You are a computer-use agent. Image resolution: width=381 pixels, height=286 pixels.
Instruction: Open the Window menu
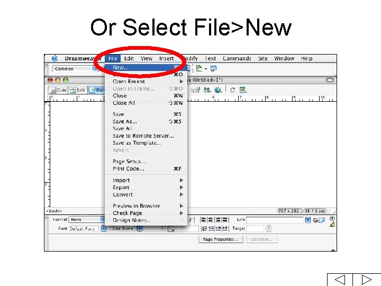pyautogui.click(x=284, y=58)
